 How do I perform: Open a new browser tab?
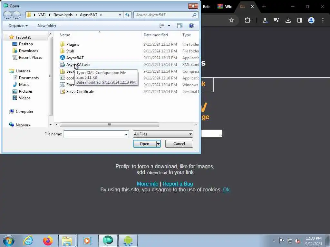(264, 6)
